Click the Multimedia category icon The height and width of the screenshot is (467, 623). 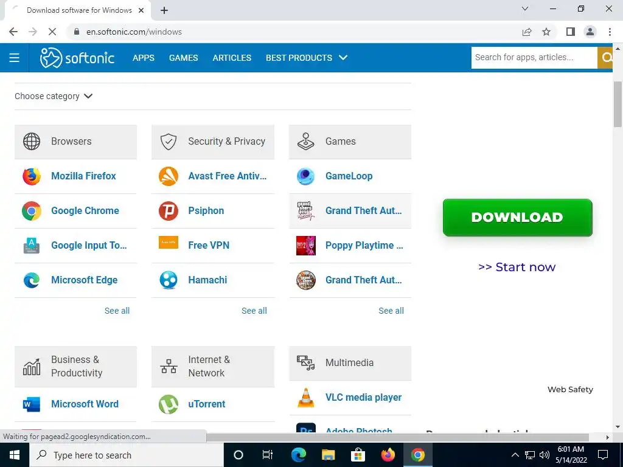click(306, 362)
